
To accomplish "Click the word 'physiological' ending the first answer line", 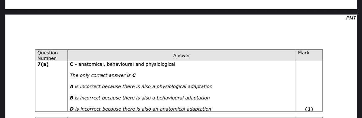I will [160, 64].
